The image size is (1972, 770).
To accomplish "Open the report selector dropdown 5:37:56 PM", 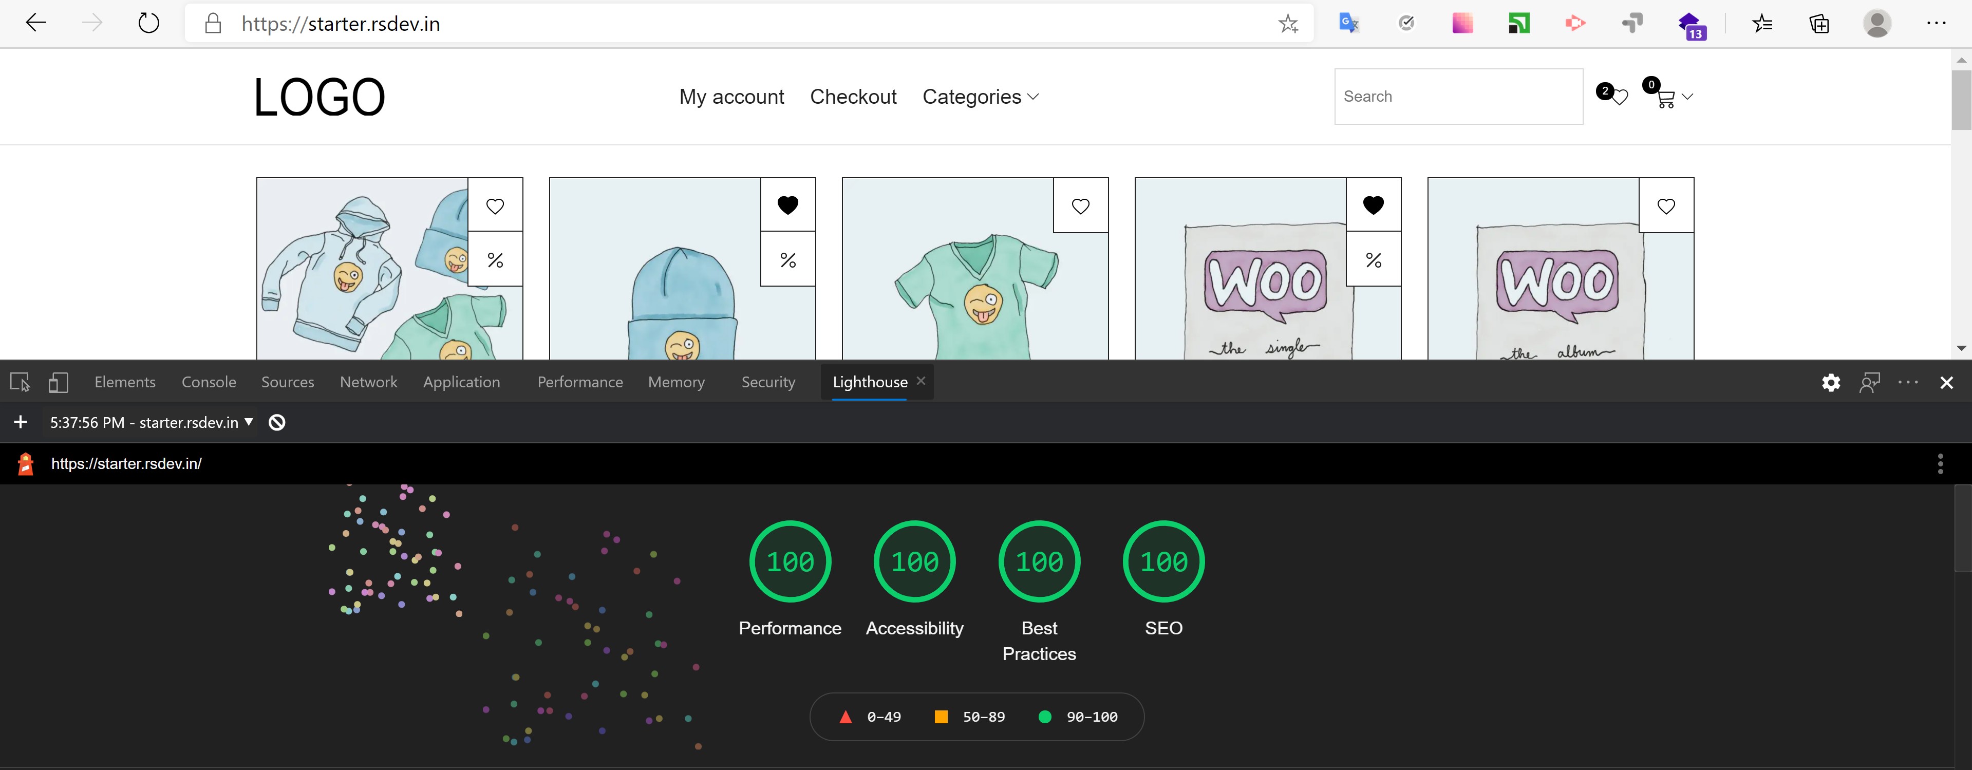I will (x=151, y=423).
